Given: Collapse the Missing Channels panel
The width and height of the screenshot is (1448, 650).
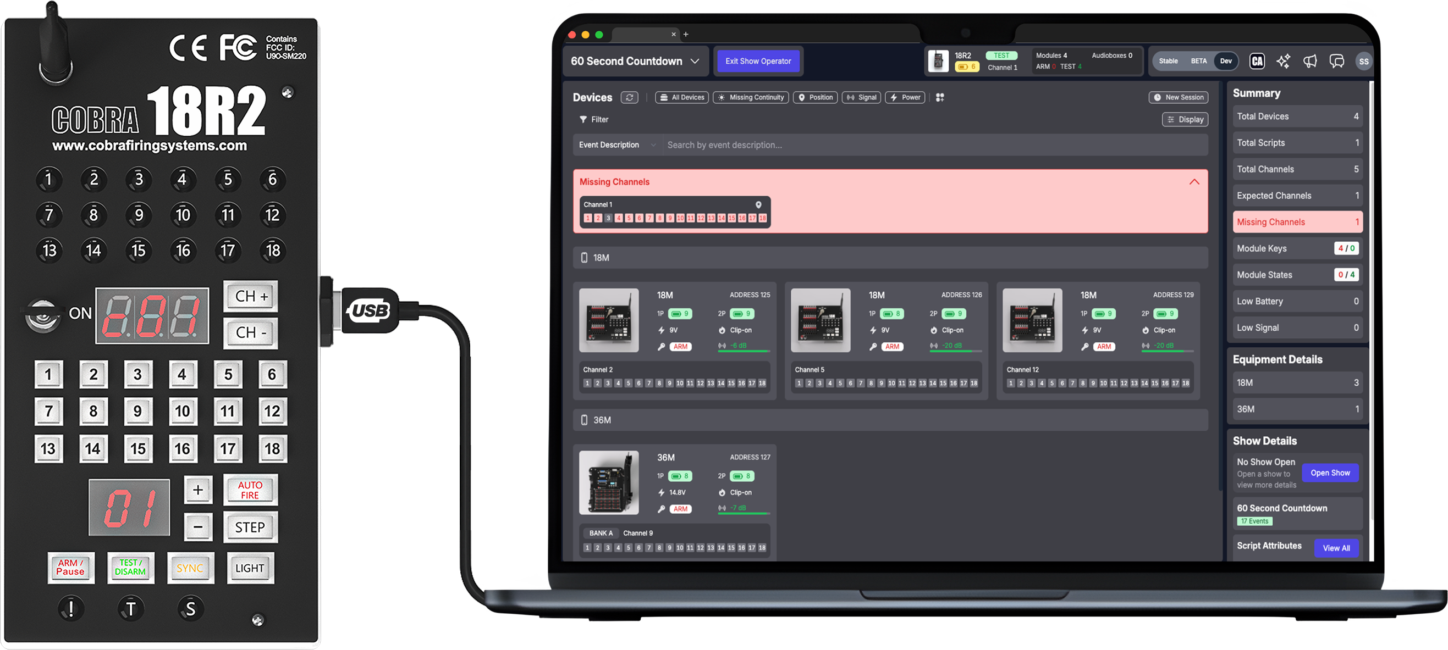Looking at the screenshot, I should coord(1194,182).
